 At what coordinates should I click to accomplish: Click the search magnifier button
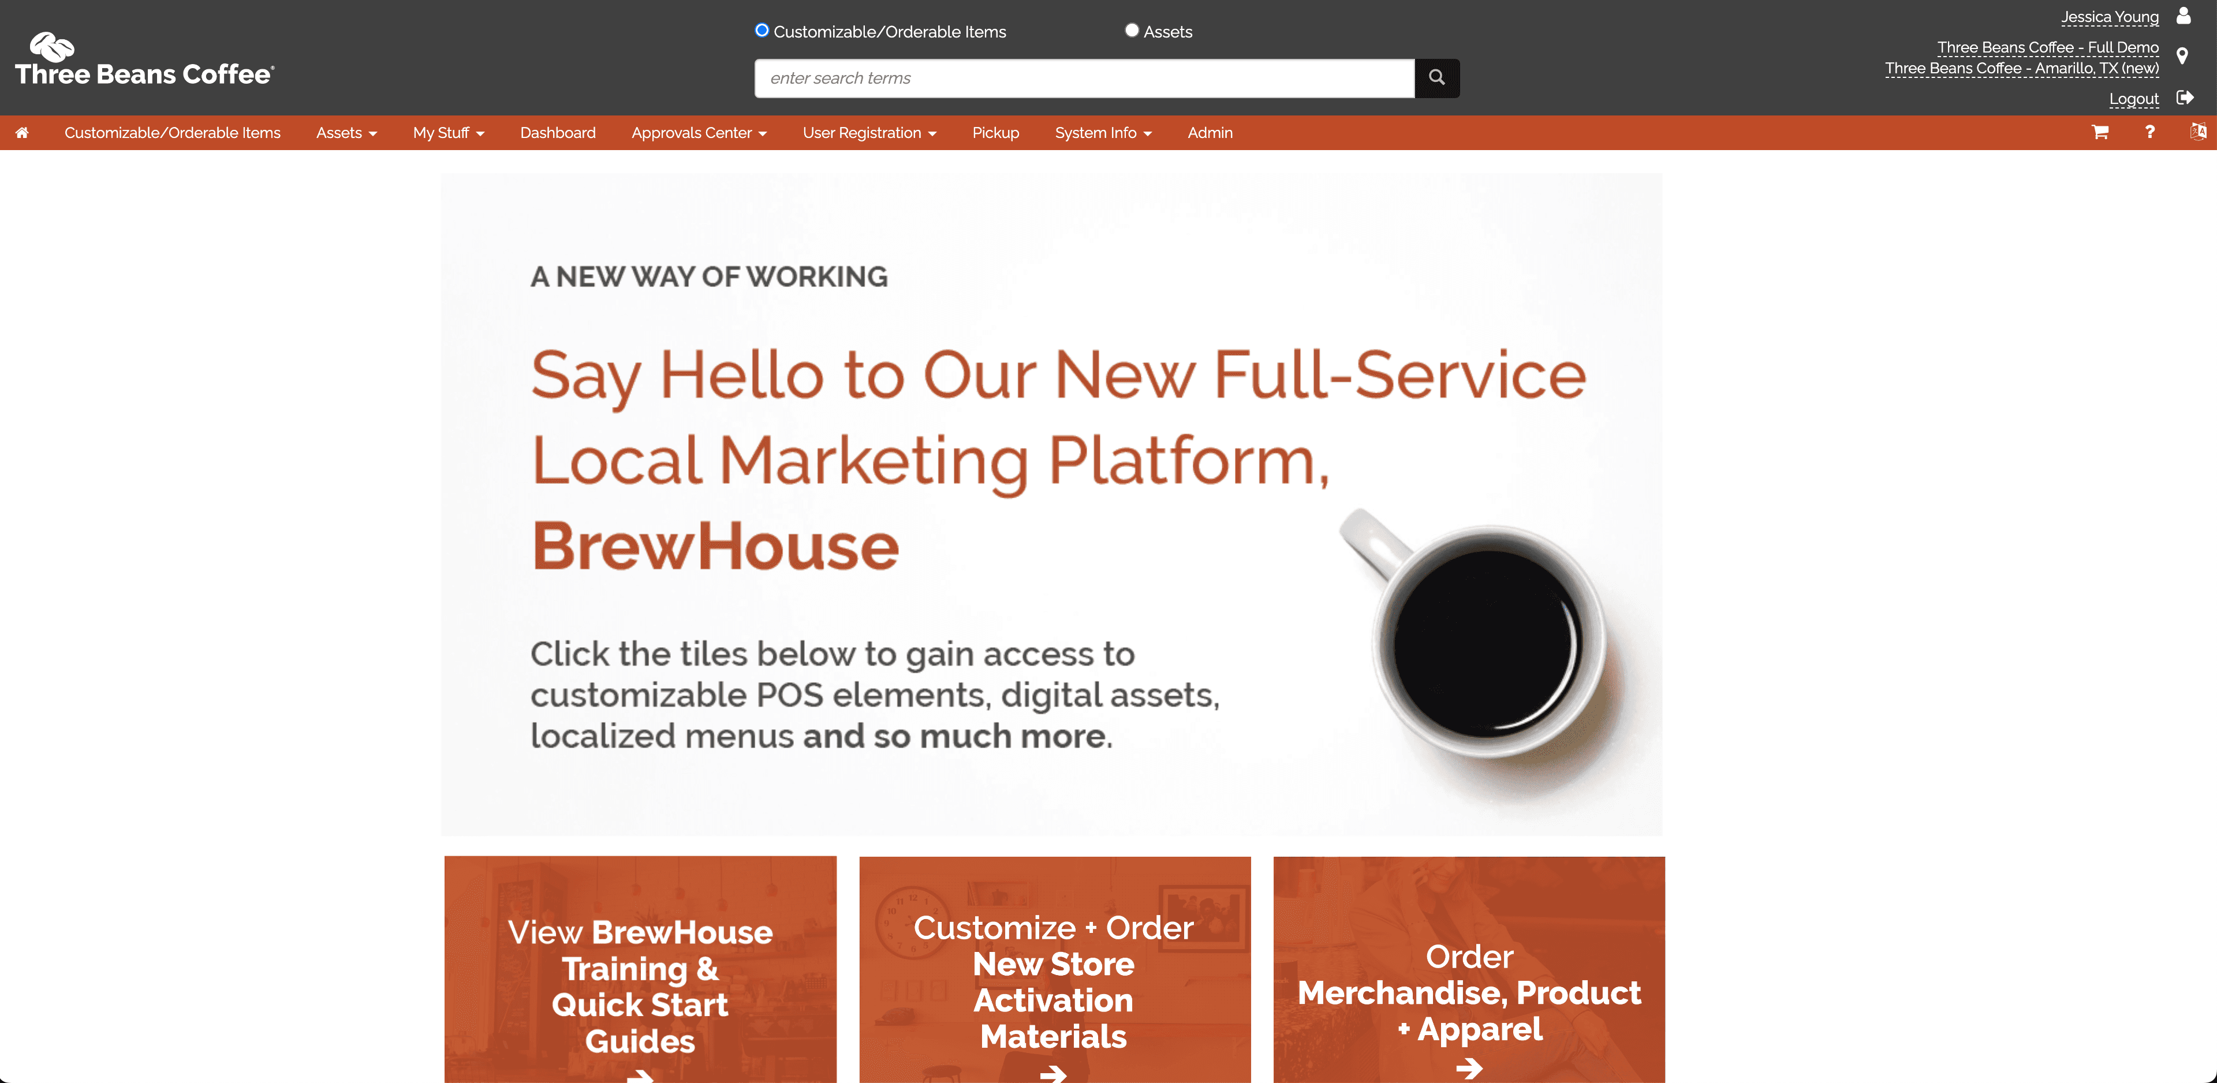pos(1436,79)
